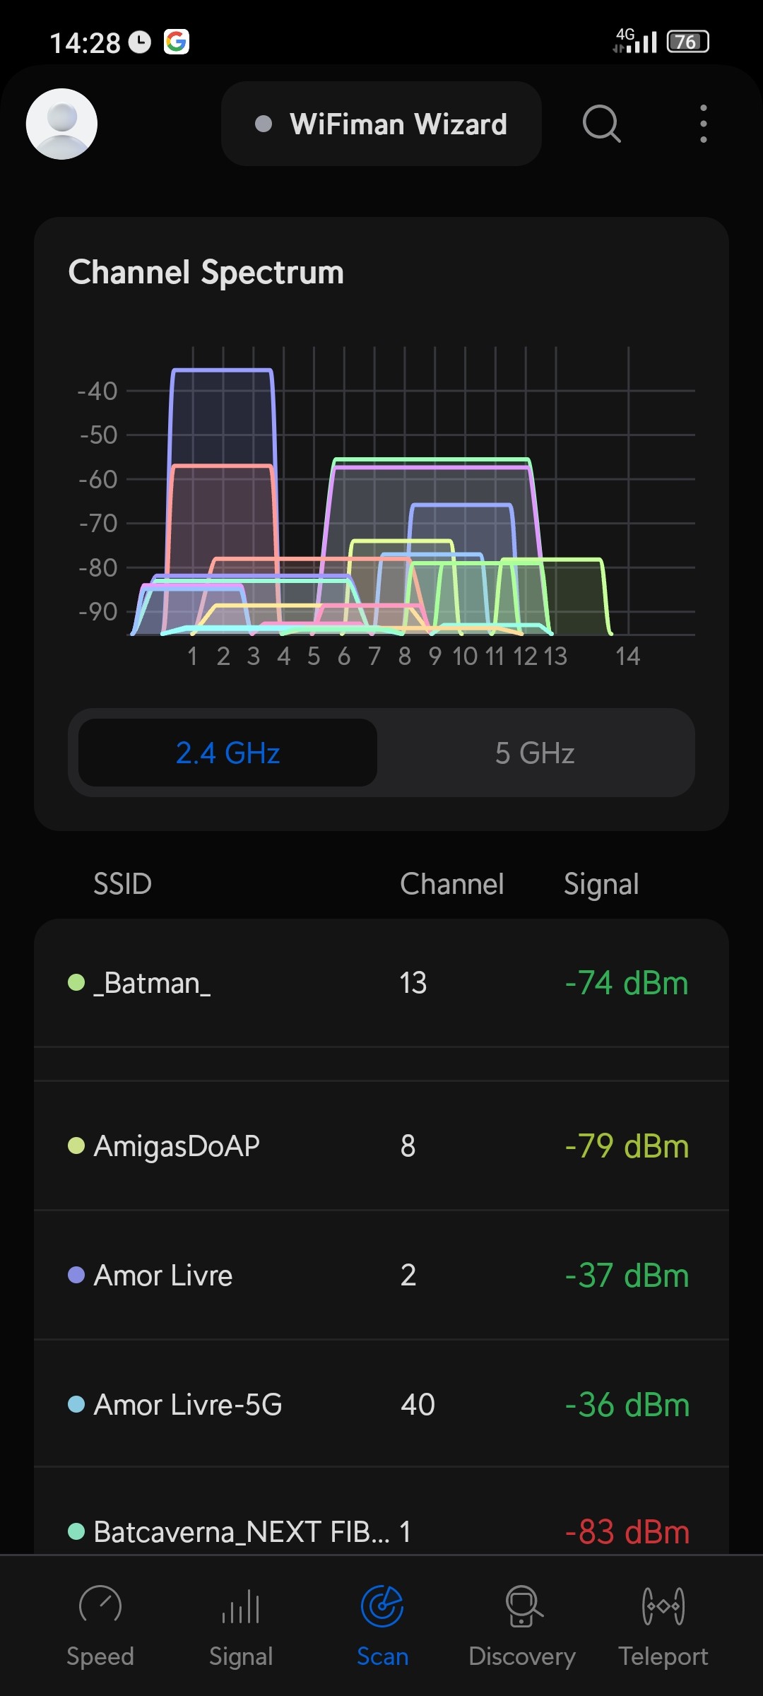
Task: Open Amor Livre-5G network details
Action: coord(381,1404)
